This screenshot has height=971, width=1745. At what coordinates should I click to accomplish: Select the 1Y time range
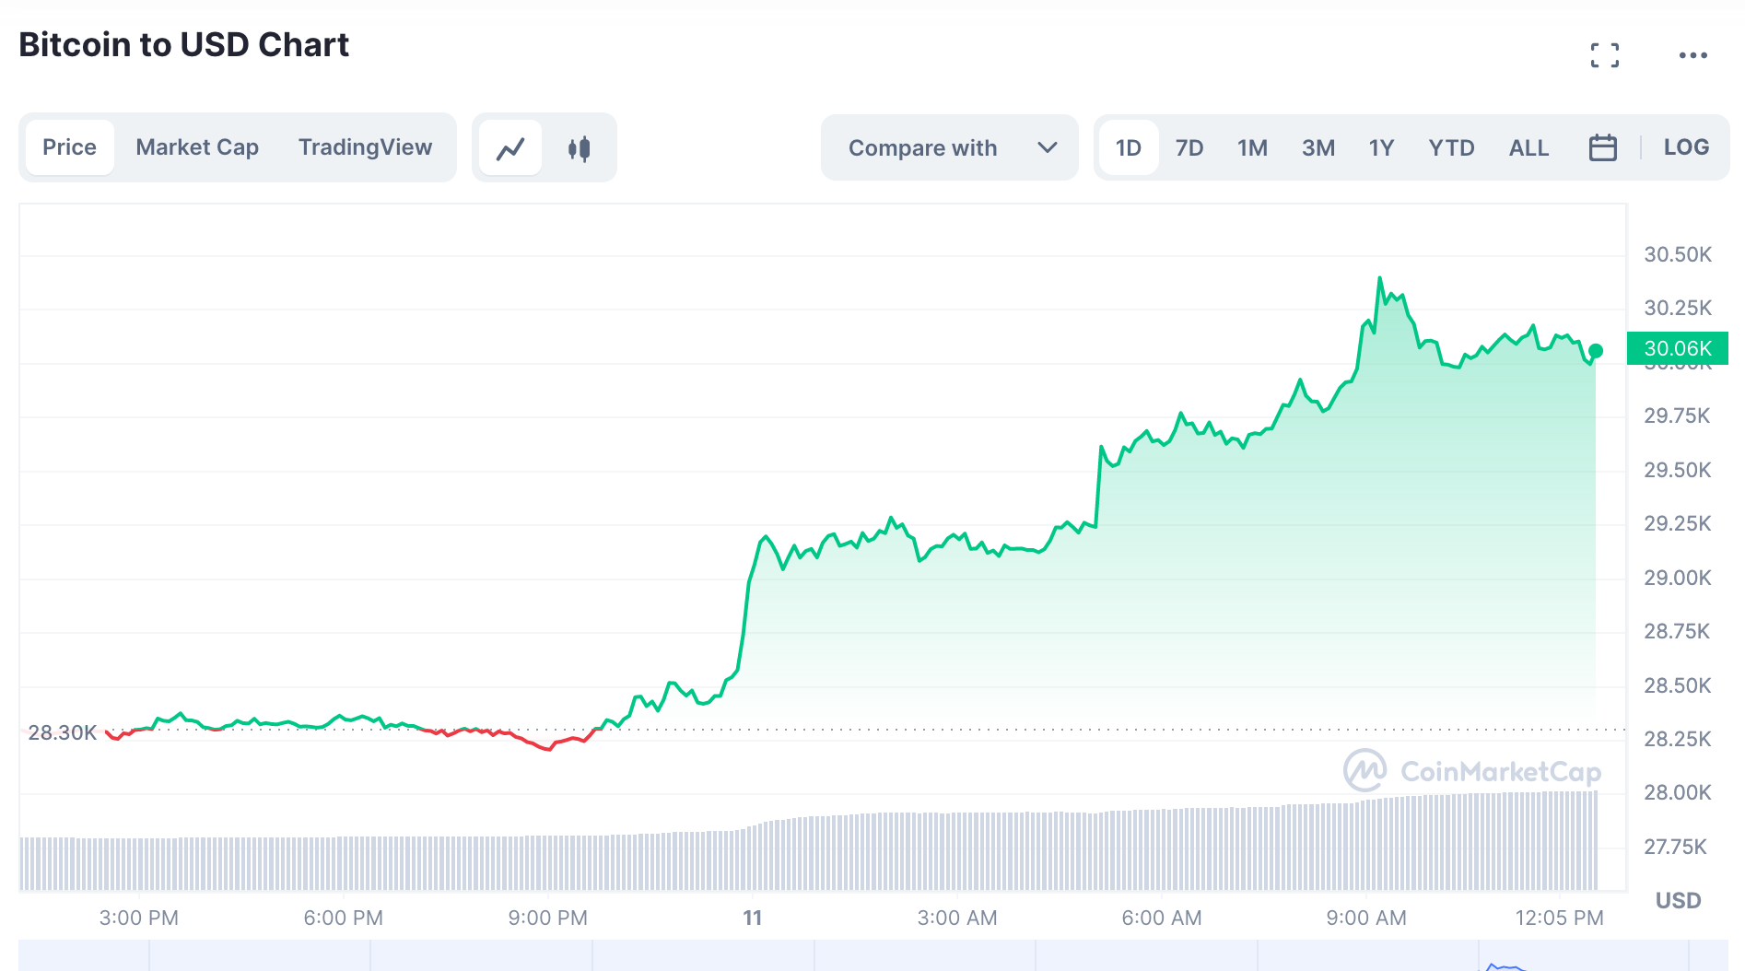click(1381, 147)
